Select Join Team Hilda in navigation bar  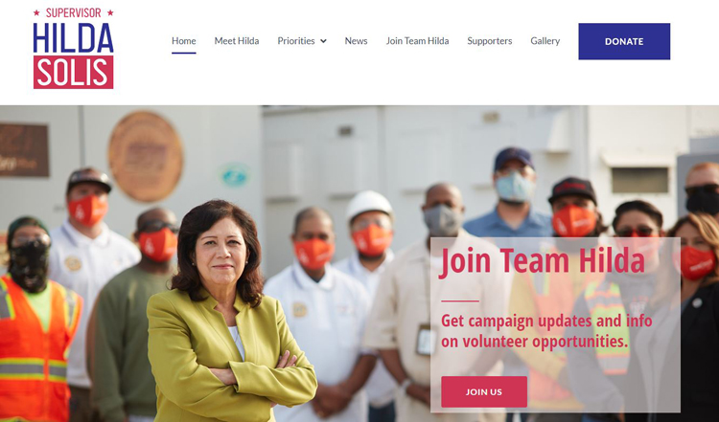click(417, 41)
